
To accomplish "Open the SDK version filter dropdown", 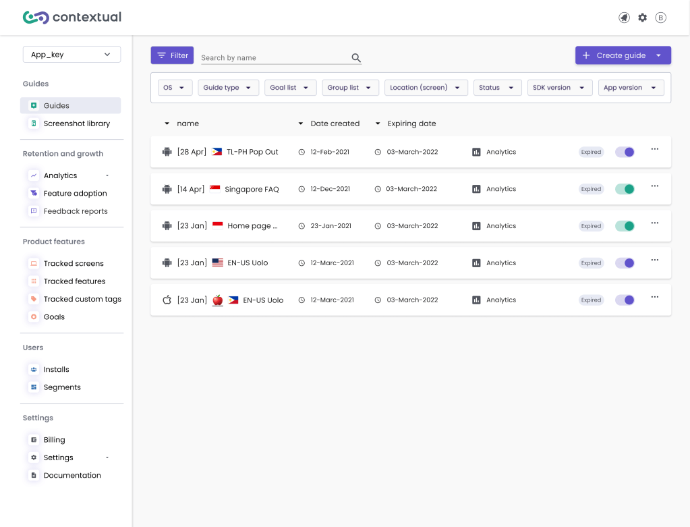I will [559, 88].
